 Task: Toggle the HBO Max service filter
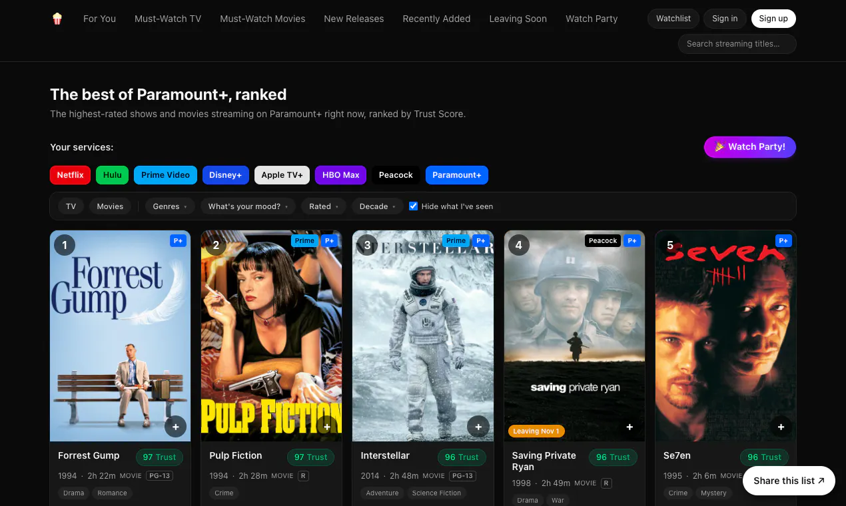pos(341,175)
